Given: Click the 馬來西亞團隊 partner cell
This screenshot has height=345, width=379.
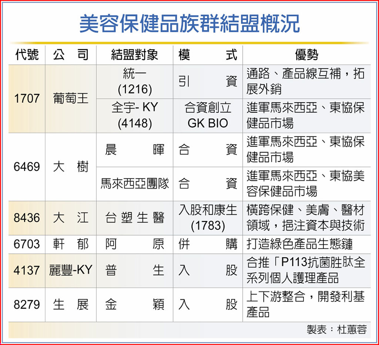Looking at the screenshot, I should click(135, 184).
